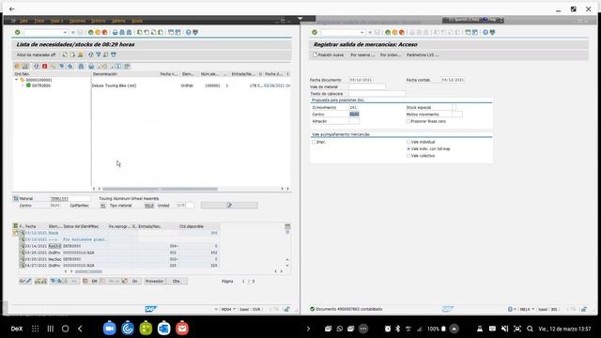Screen dimensions: 601x338
Task: Toggle Impr. print checkbox
Action: pos(314,142)
